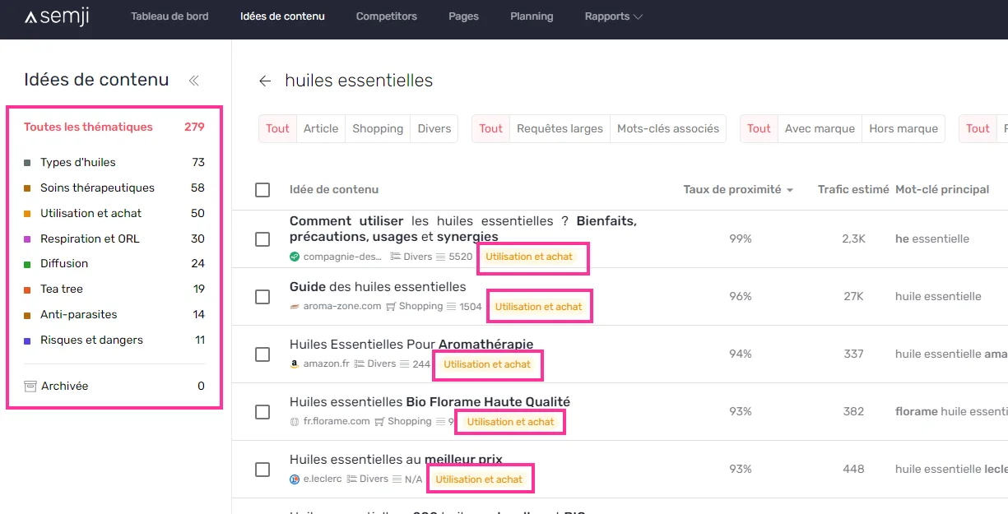The image size is (1008, 514).
Task: Open Huiles essentielles au meilleur prix idea
Action: tap(396, 460)
